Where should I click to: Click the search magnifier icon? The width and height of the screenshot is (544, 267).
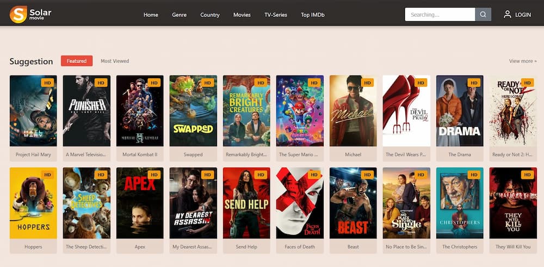[483, 15]
